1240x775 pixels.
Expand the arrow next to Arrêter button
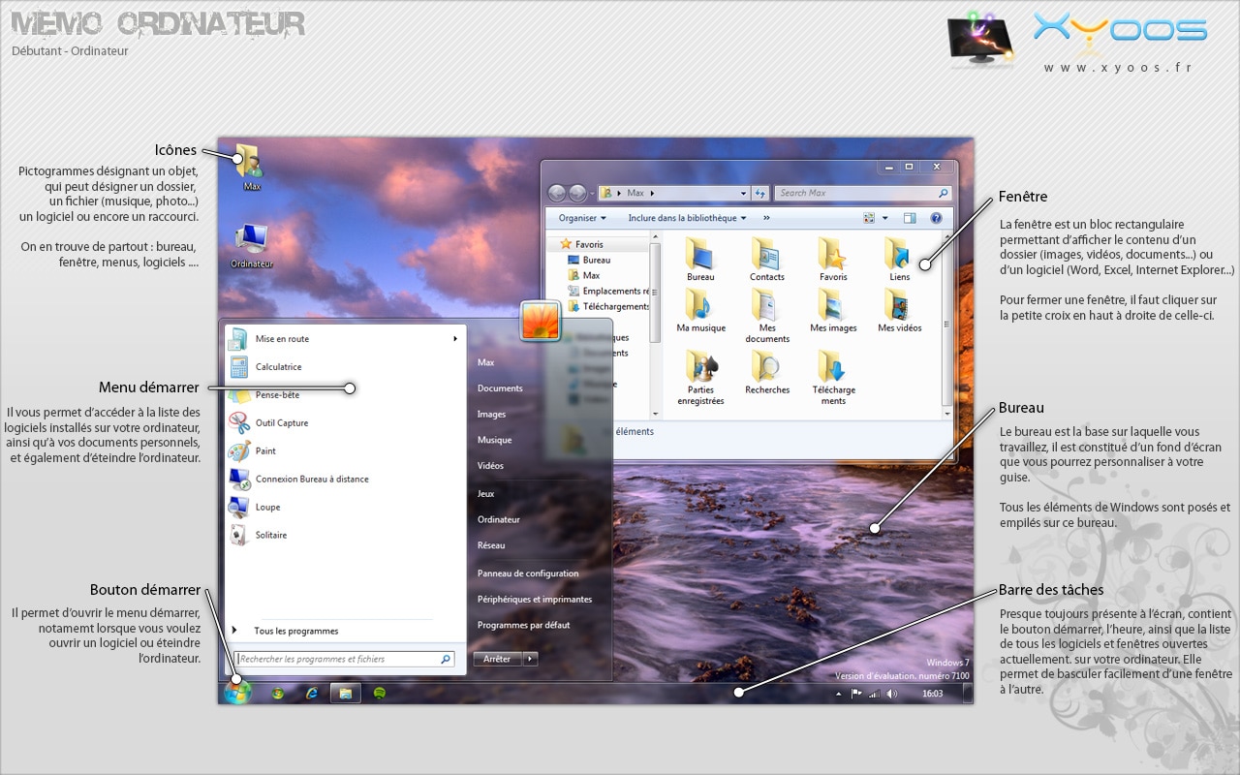[x=530, y=660]
